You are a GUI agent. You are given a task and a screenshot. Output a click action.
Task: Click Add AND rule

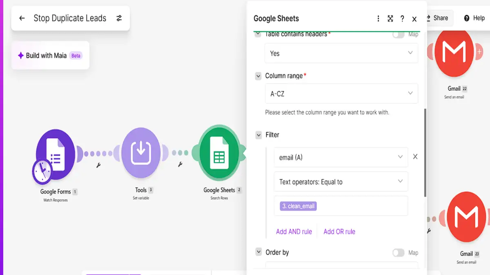point(294,231)
